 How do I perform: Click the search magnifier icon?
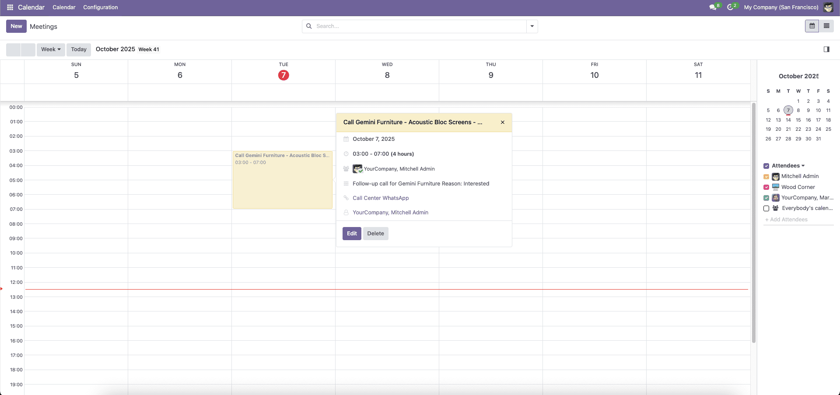point(309,26)
